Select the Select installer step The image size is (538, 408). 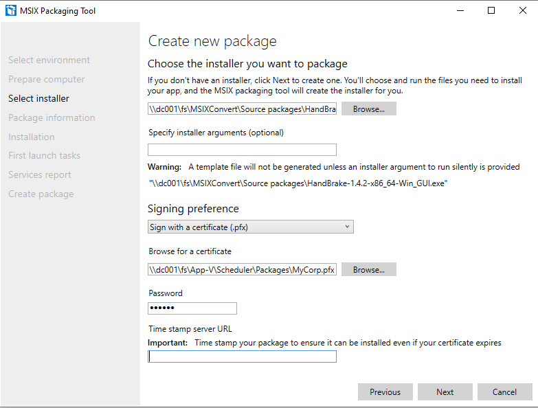(38, 99)
